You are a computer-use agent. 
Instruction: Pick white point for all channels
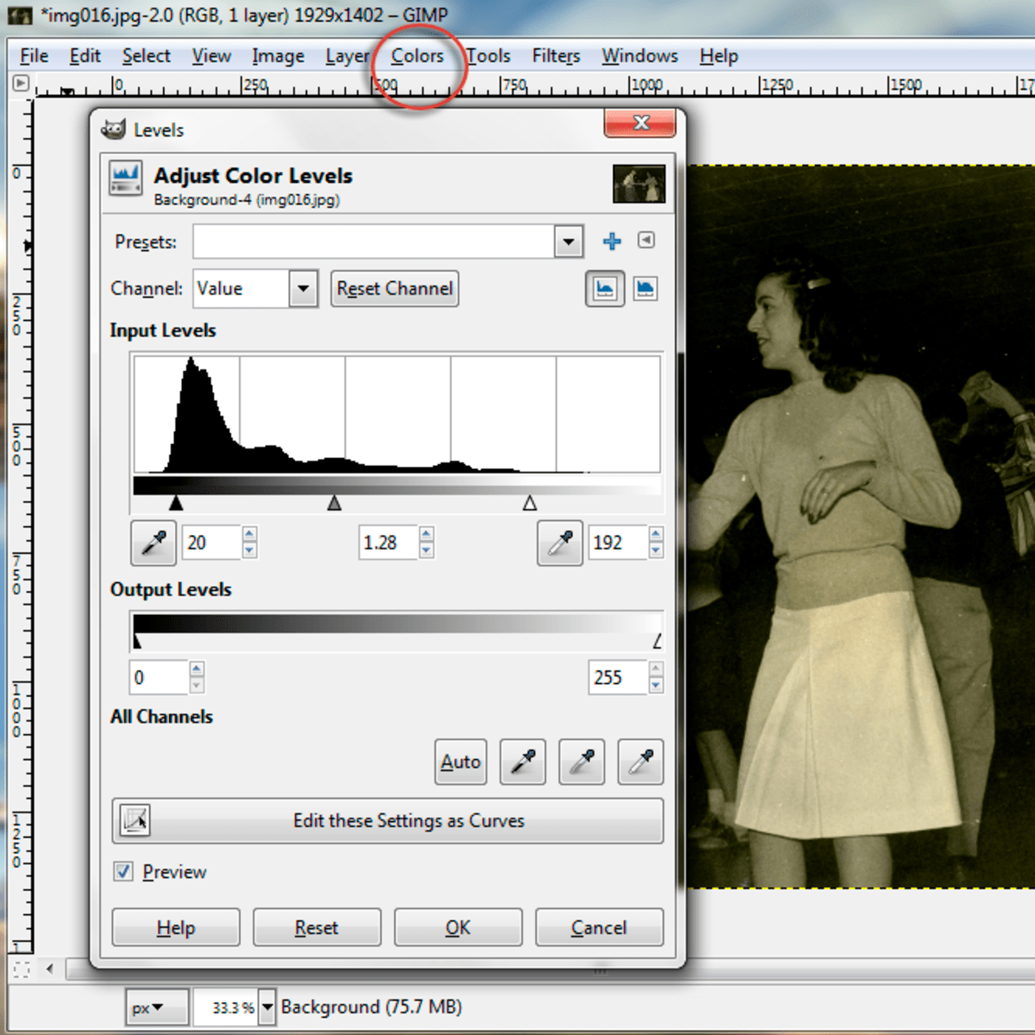[x=640, y=762]
